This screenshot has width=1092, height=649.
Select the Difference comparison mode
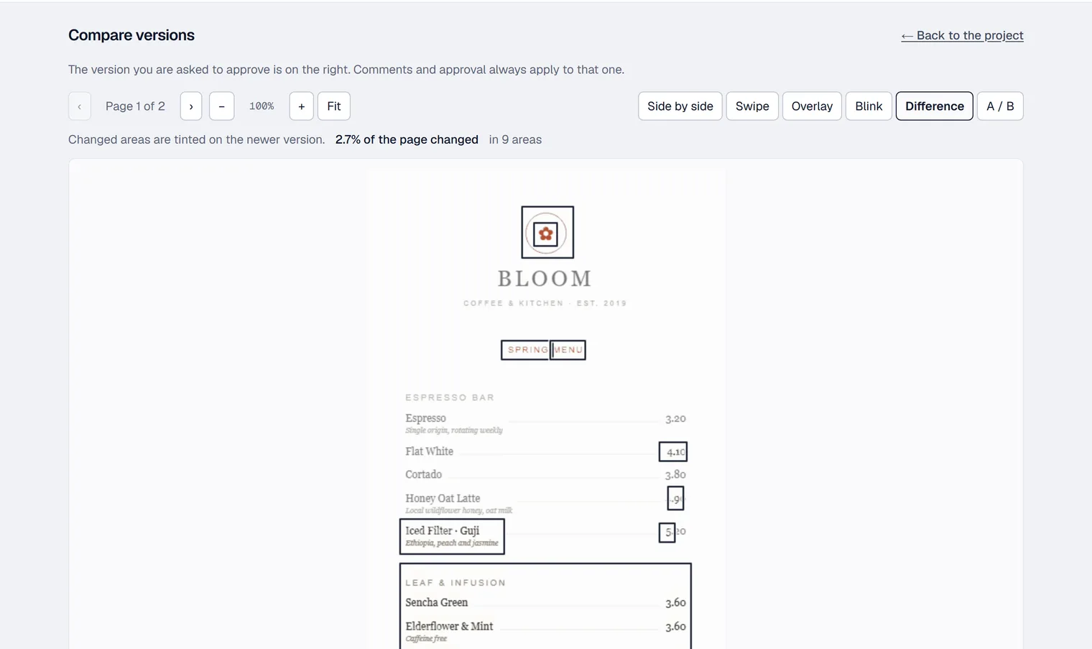[x=935, y=106]
